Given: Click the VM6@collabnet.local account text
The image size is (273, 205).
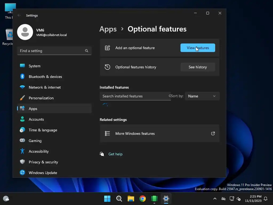Looking at the screenshot, I should point(51,35).
